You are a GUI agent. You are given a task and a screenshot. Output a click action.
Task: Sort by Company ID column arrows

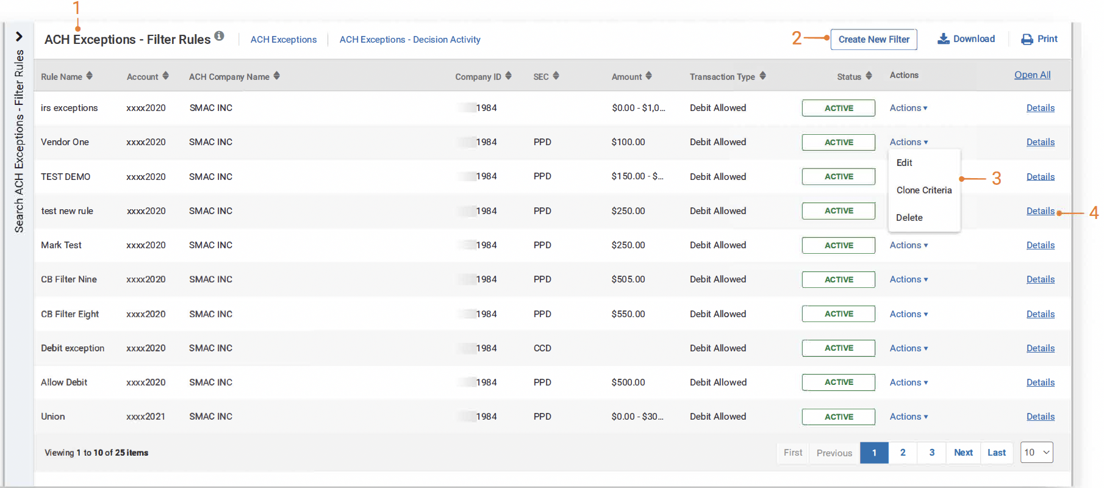pos(509,76)
